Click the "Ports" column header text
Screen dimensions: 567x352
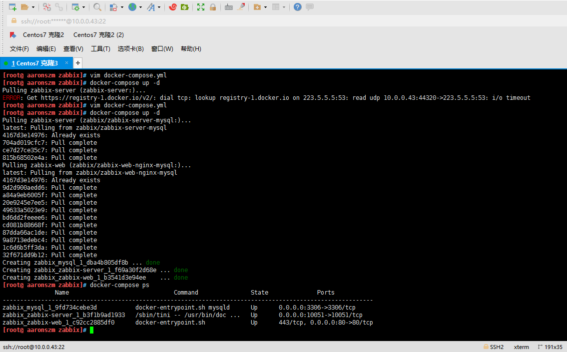pyautogui.click(x=325, y=293)
